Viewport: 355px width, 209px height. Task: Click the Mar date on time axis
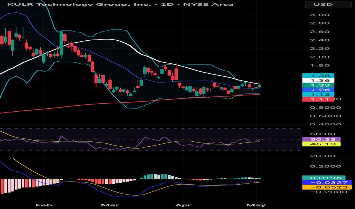[x=110, y=205]
